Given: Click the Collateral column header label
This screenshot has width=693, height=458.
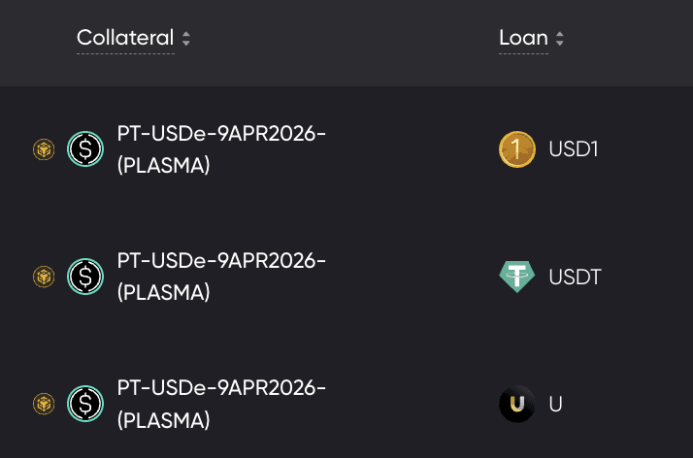Looking at the screenshot, I should pyautogui.click(x=125, y=39).
